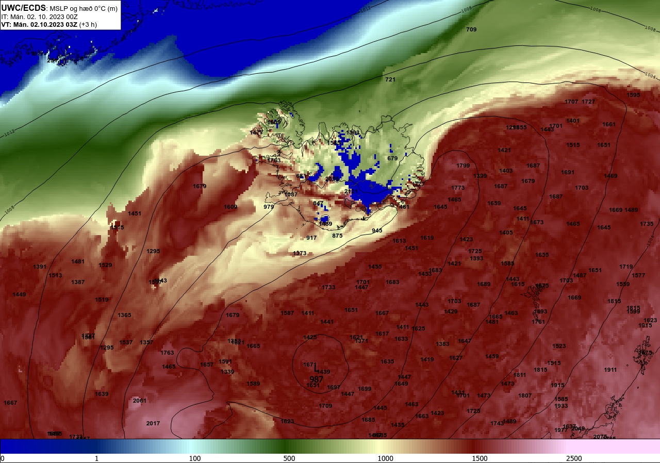Click the 1523 height value
The image size is (660, 463).
pyautogui.click(x=559, y=346)
